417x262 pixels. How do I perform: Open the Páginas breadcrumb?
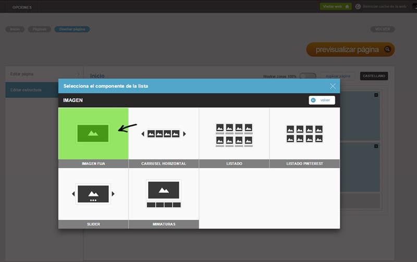(x=40, y=29)
